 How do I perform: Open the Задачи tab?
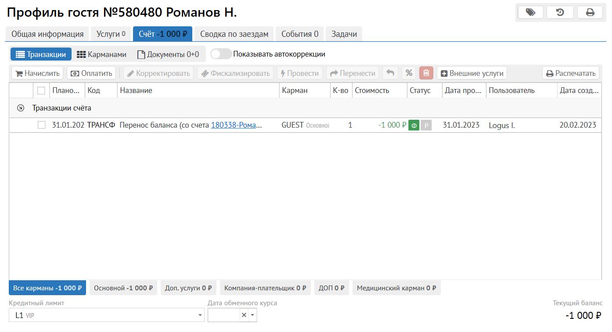pyautogui.click(x=344, y=34)
